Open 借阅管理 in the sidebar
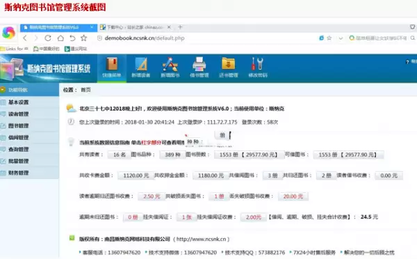Viewport: 417px width, 259px height. click(x=29, y=137)
